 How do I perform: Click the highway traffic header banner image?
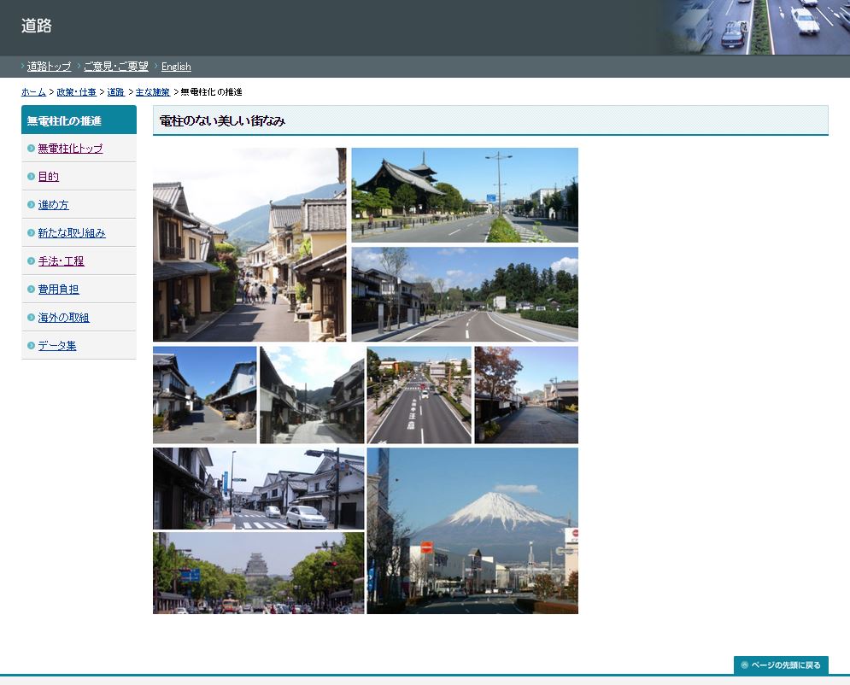pos(756,27)
